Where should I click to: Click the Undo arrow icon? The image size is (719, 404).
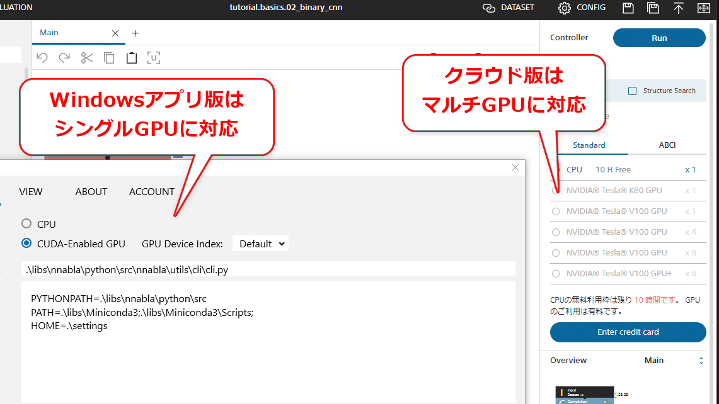(42, 58)
